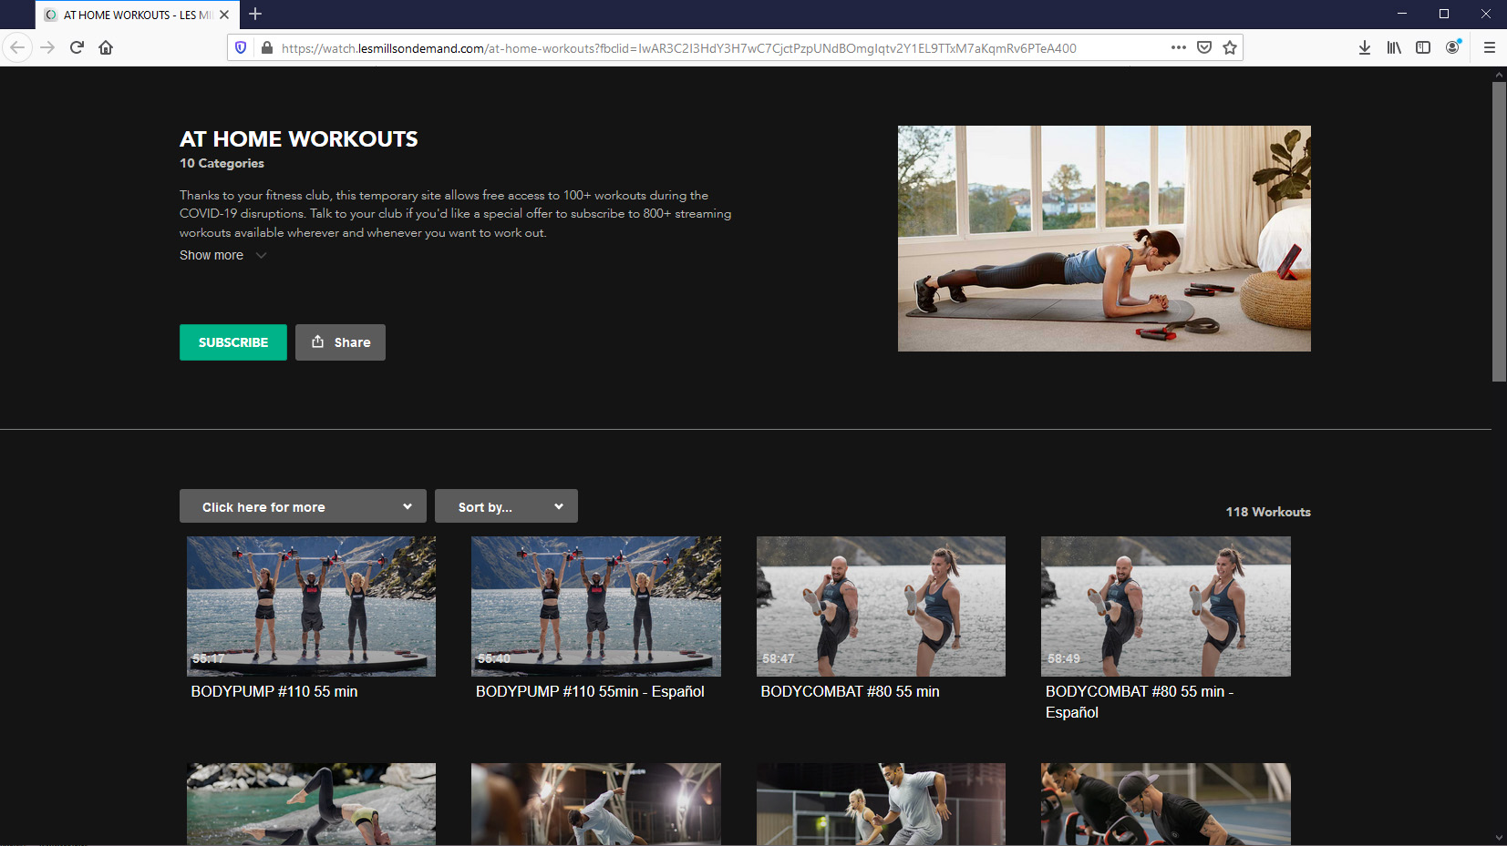Open the capped men with barbells thumbnail
The width and height of the screenshot is (1507, 846).
click(x=1166, y=804)
